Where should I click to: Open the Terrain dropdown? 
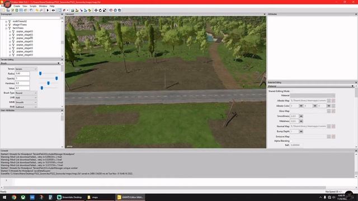pos(26,69)
